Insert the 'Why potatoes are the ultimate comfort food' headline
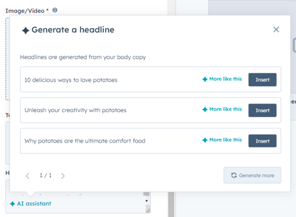 263,141
